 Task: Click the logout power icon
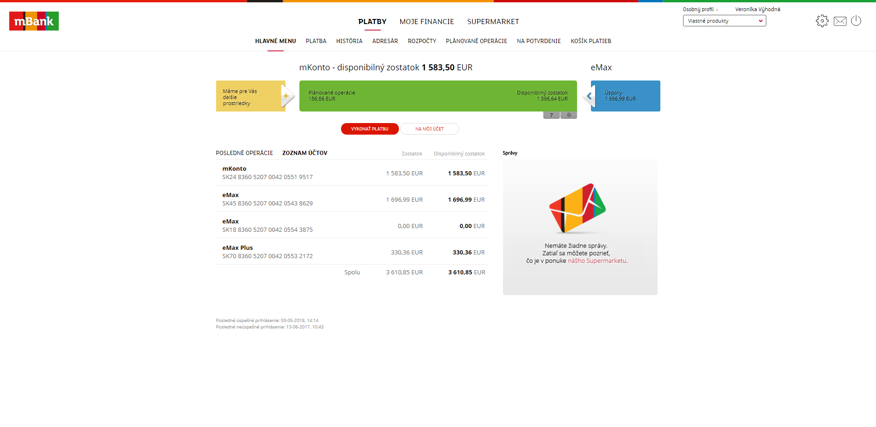pyautogui.click(x=856, y=21)
